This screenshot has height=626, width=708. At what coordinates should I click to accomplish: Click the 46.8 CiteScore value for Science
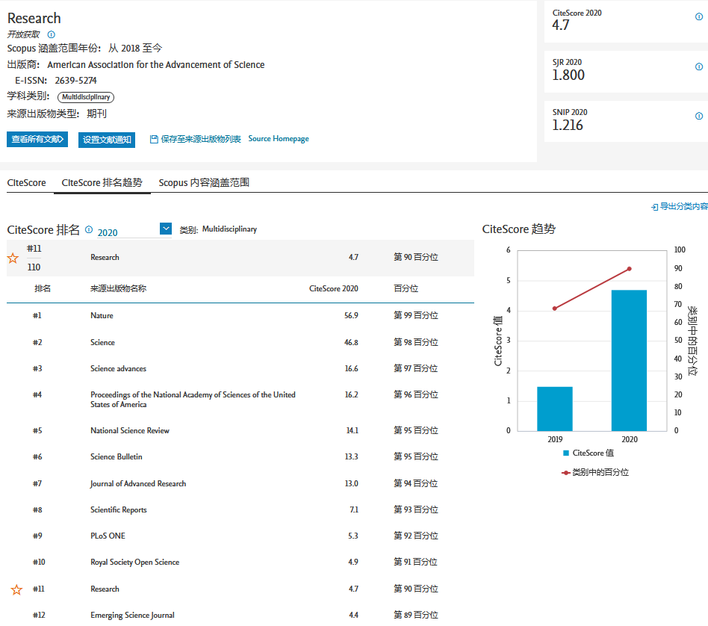[x=351, y=342]
